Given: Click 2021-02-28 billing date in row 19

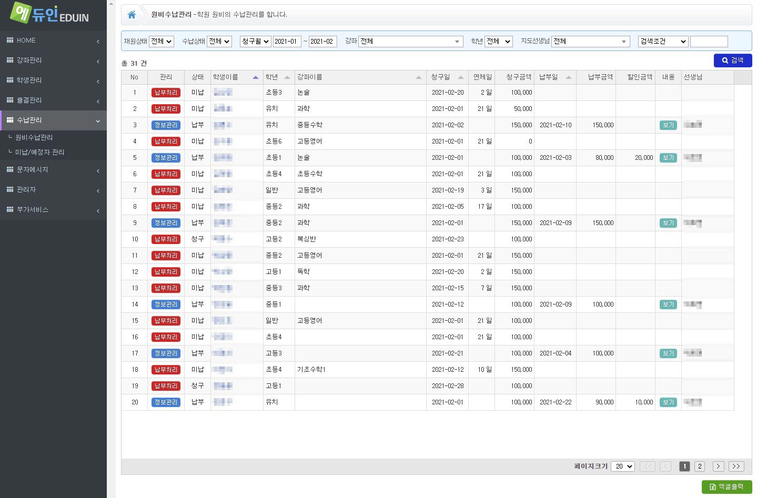Looking at the screenshot, I should click(448, 386).
